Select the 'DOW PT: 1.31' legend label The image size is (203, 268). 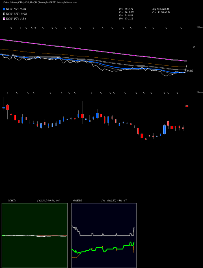16,19
